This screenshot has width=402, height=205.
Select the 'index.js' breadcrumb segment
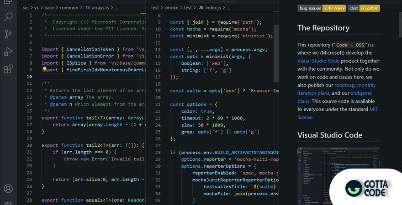(213, 8)
